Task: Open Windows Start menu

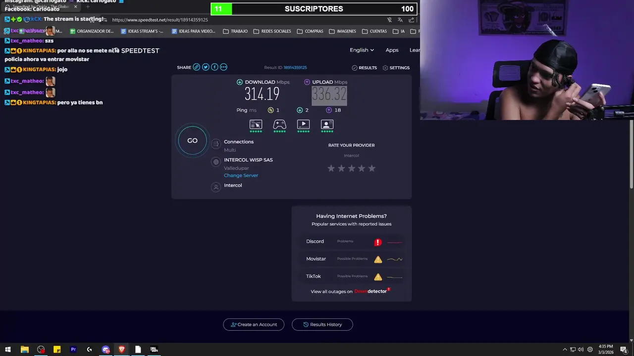Action: [x=8, y=350]
